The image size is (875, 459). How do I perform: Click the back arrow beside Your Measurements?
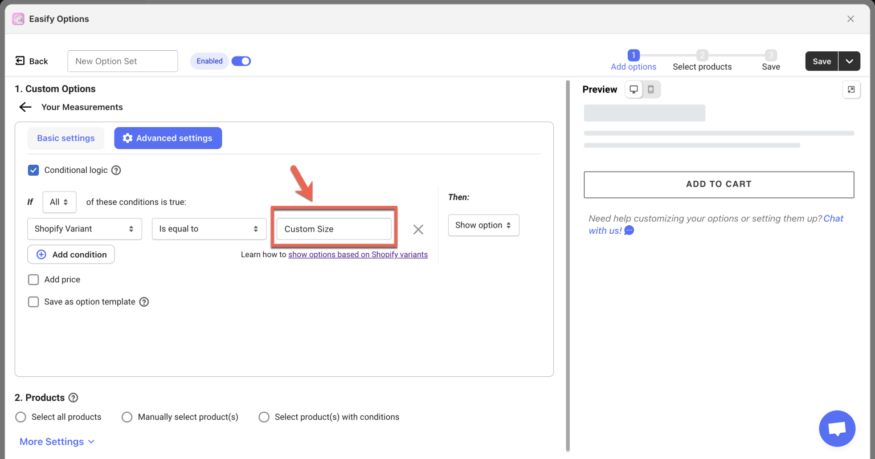[25, 107]
